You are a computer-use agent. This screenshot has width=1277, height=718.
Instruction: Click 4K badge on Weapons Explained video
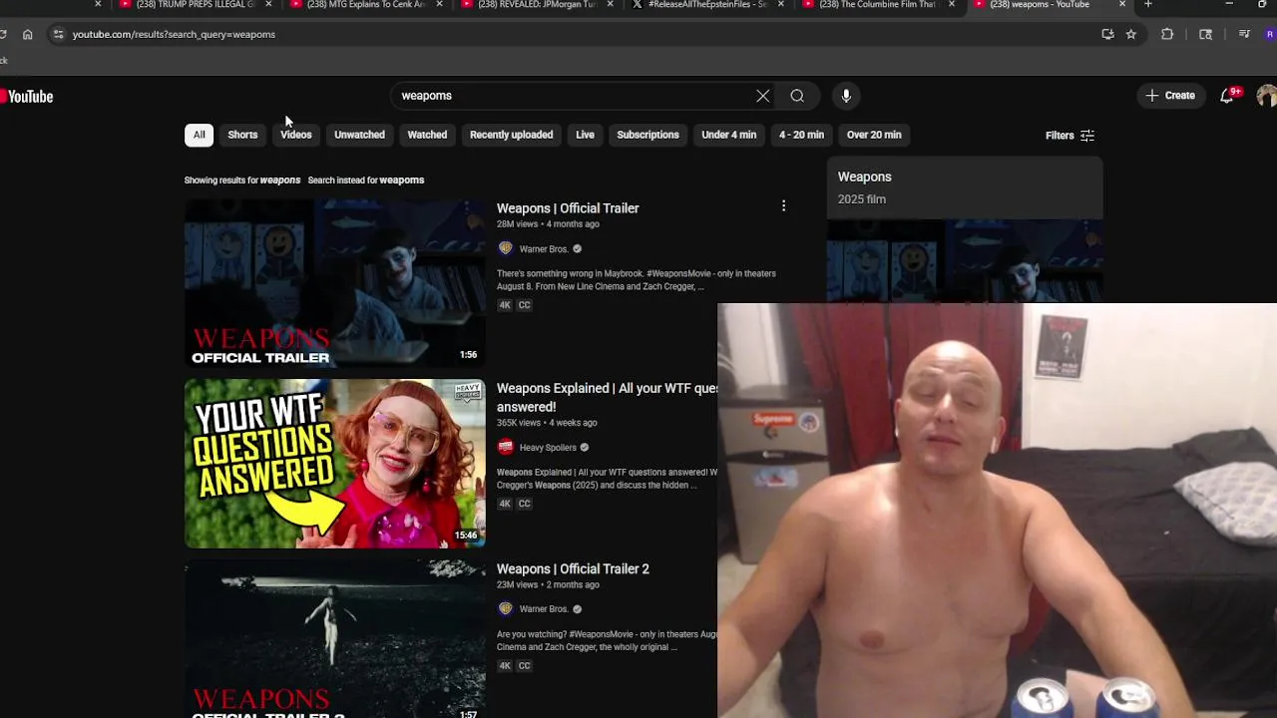(505, 504)
